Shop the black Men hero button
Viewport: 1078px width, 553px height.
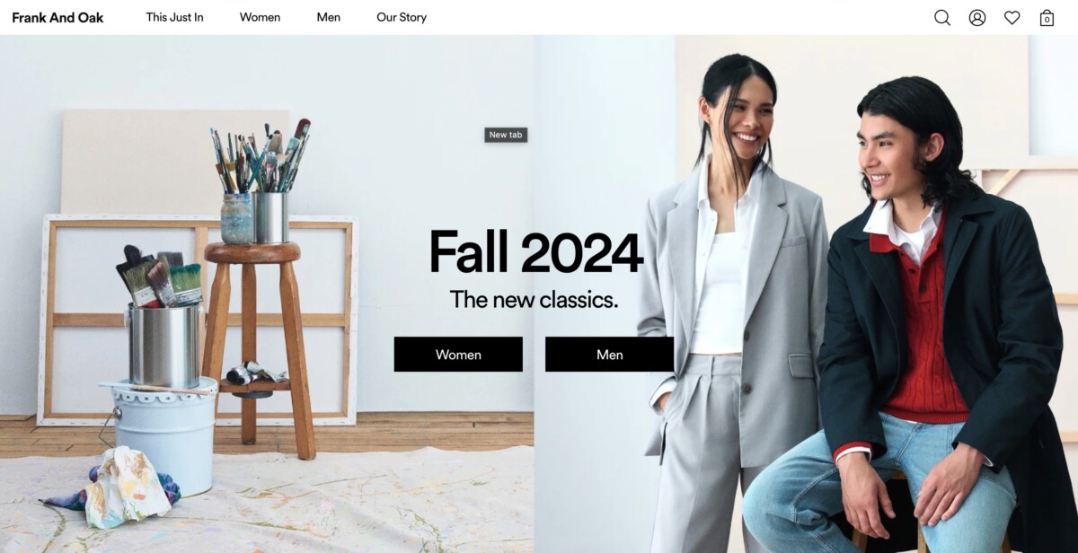tap(609, 355)
